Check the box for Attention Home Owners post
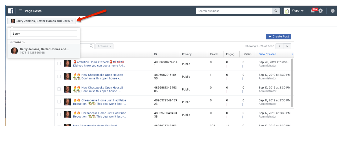The image size is (340, 143). click(59, 64)
